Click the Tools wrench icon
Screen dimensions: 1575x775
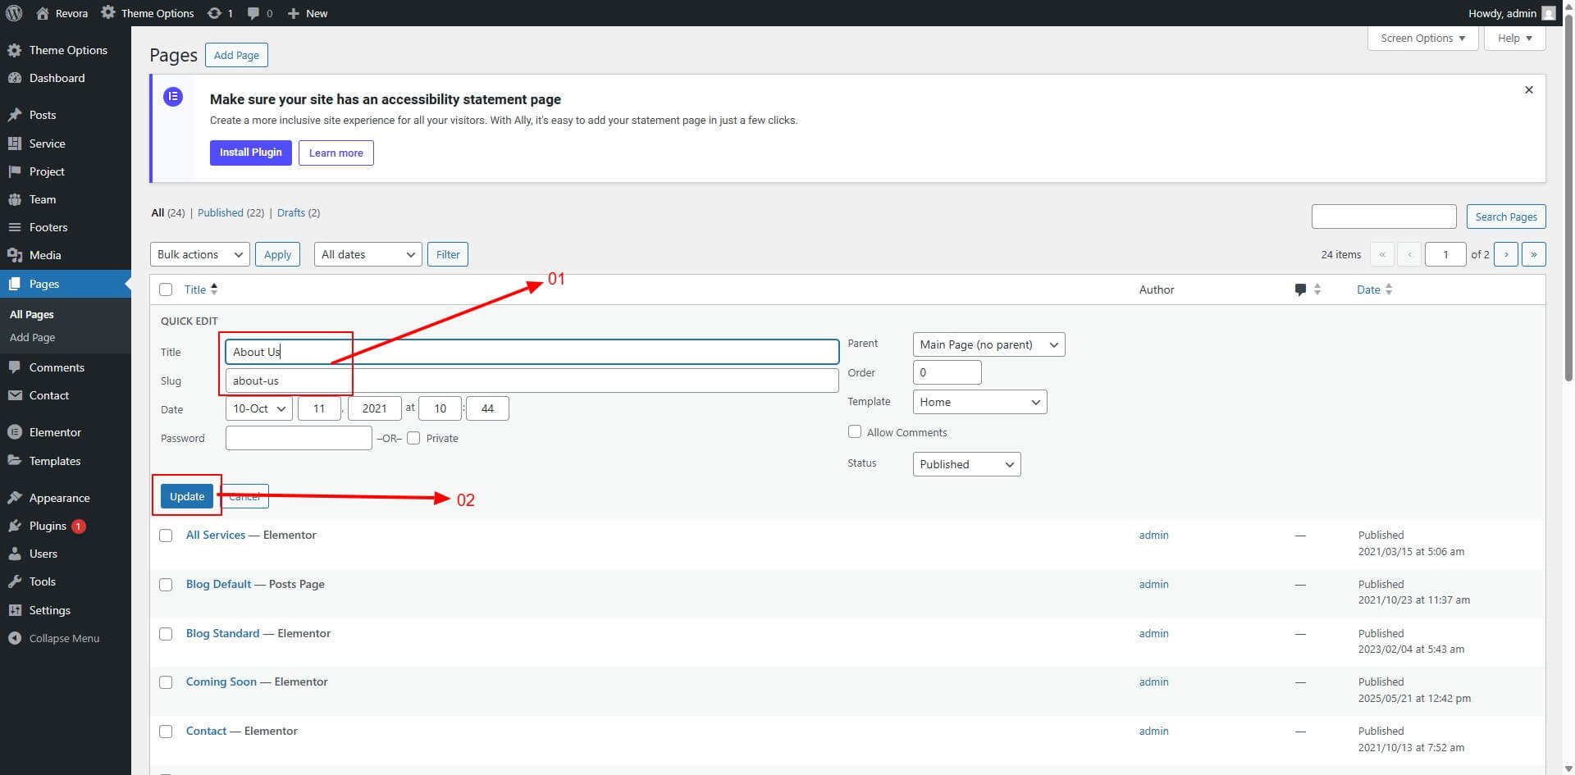coord(14,581)
